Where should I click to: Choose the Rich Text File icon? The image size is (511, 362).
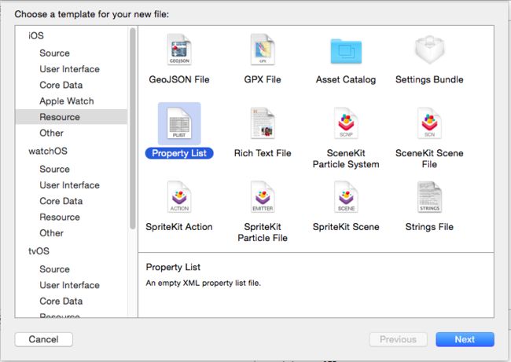point(263,123)
